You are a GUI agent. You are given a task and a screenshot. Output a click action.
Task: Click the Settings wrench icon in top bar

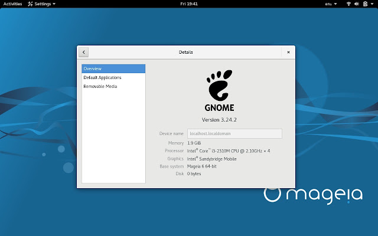pyautogui.click(x=30, y=4)
